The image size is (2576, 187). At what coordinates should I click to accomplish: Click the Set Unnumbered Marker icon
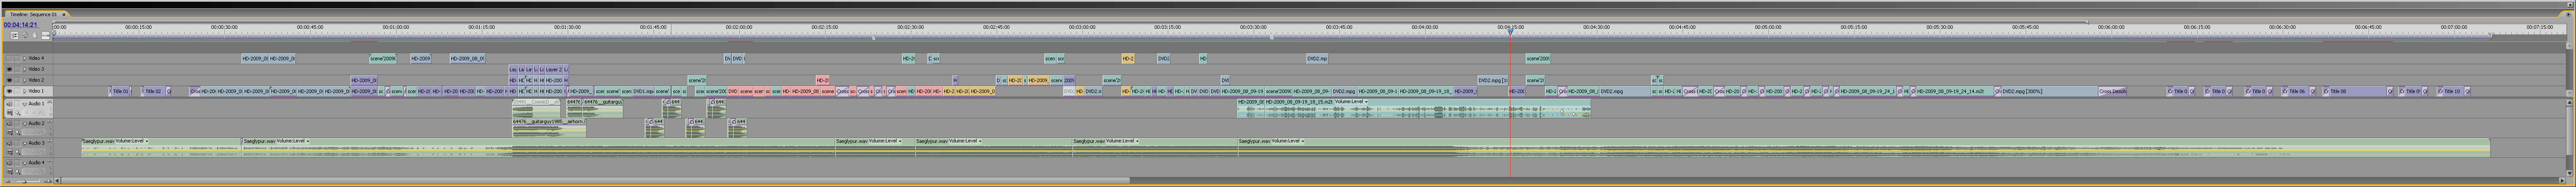click(34, 35)
